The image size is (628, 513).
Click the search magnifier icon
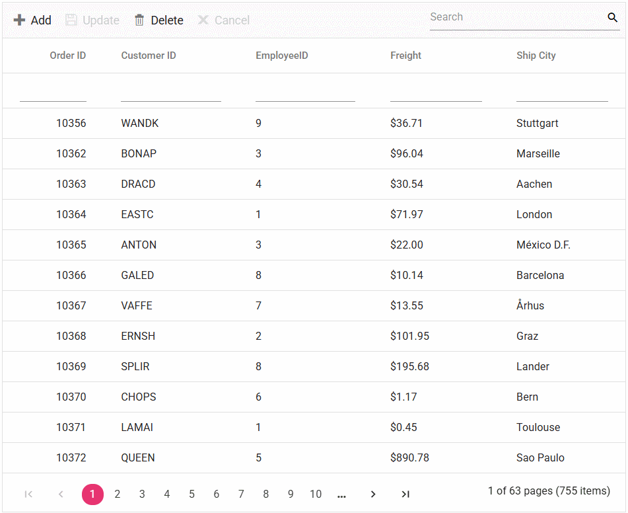(x=612, y=18)
